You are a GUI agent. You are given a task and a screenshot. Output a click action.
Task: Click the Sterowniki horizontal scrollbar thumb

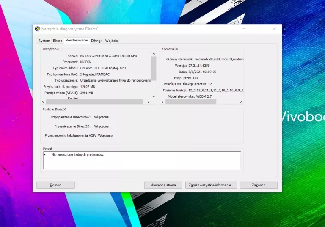pos(191,102)
